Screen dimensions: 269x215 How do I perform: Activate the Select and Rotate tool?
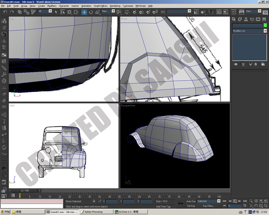pyautogui.click(x=91, y=12)
